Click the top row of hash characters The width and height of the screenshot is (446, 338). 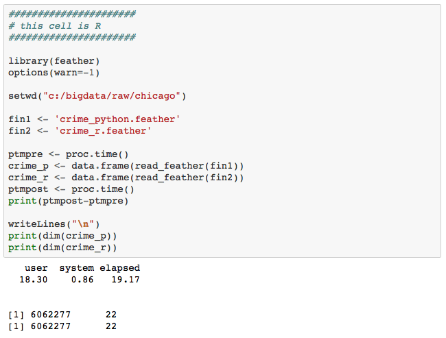(71, 14)
